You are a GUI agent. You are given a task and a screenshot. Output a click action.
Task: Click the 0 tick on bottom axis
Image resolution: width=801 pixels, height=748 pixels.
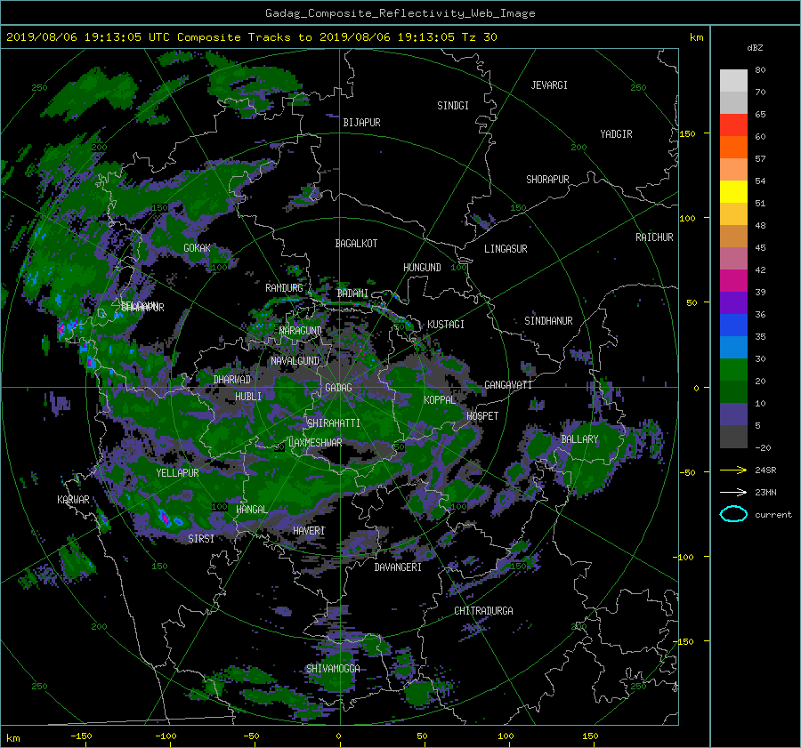(339, 736)
